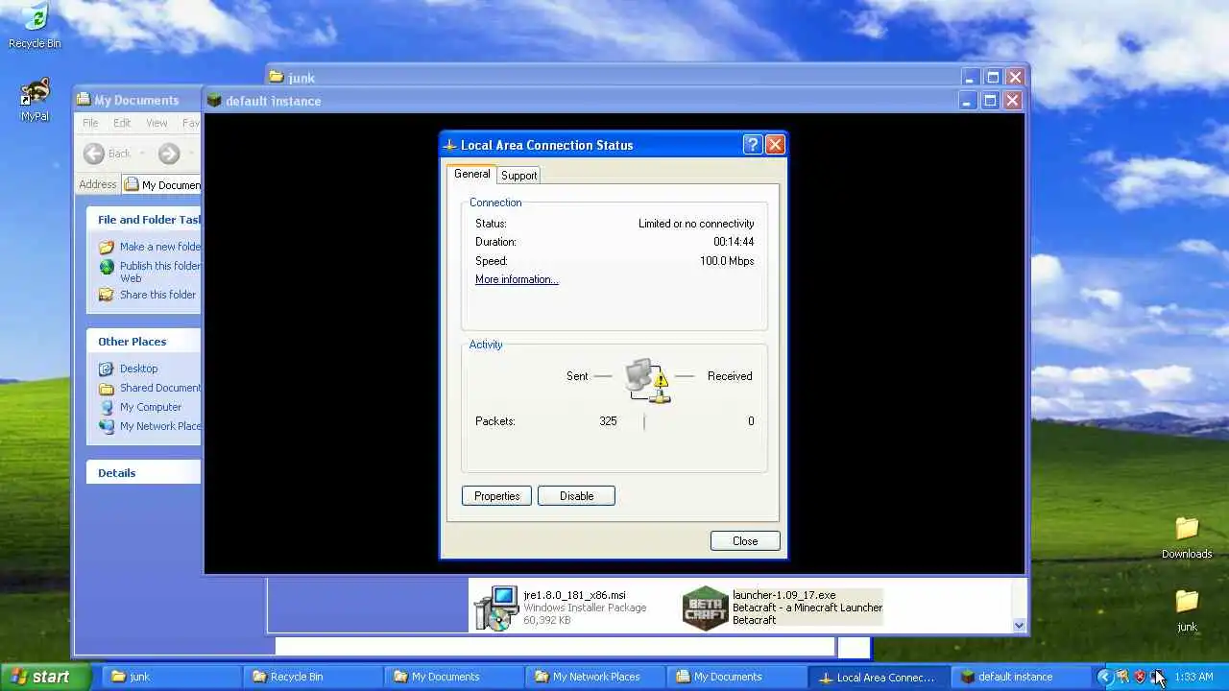This screenshot has height=691, width=1229.
Task: Switch to Recycle Bin taskbar button
Action: click(311, 677)
